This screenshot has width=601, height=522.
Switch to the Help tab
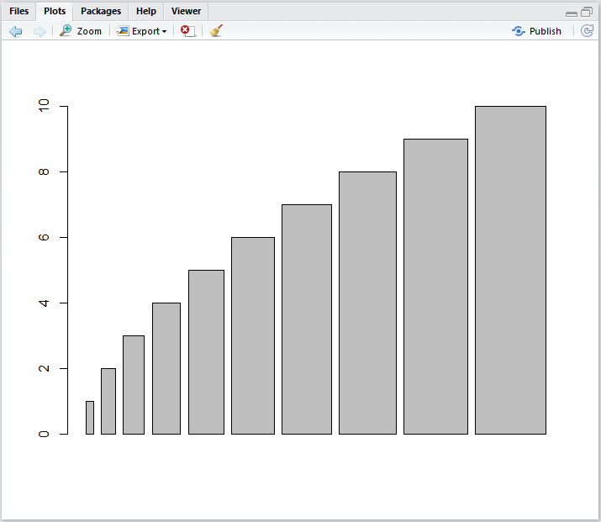[x=146, y=11]
